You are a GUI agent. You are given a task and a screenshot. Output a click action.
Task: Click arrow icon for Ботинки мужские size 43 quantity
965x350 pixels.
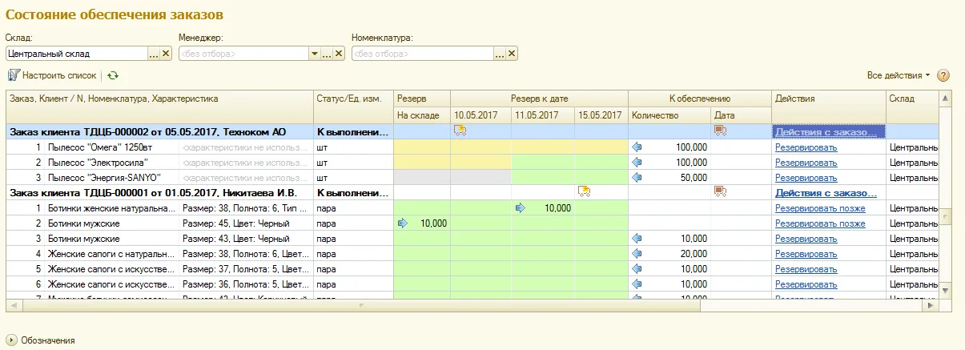click(637, 239)
